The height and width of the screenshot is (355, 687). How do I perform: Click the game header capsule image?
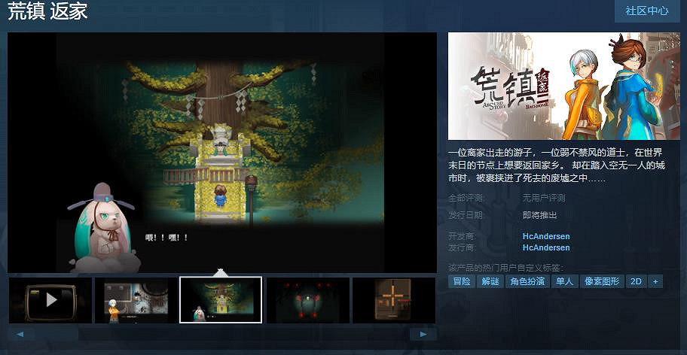(564, 86)
